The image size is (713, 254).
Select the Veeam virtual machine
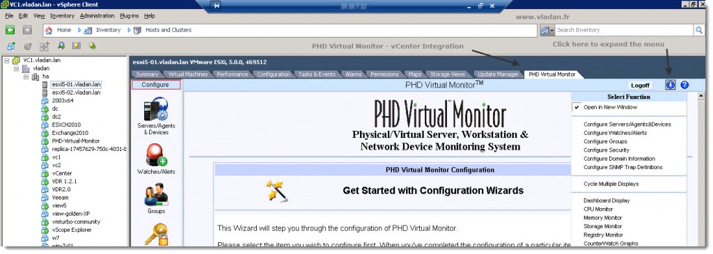coord(60,198)
